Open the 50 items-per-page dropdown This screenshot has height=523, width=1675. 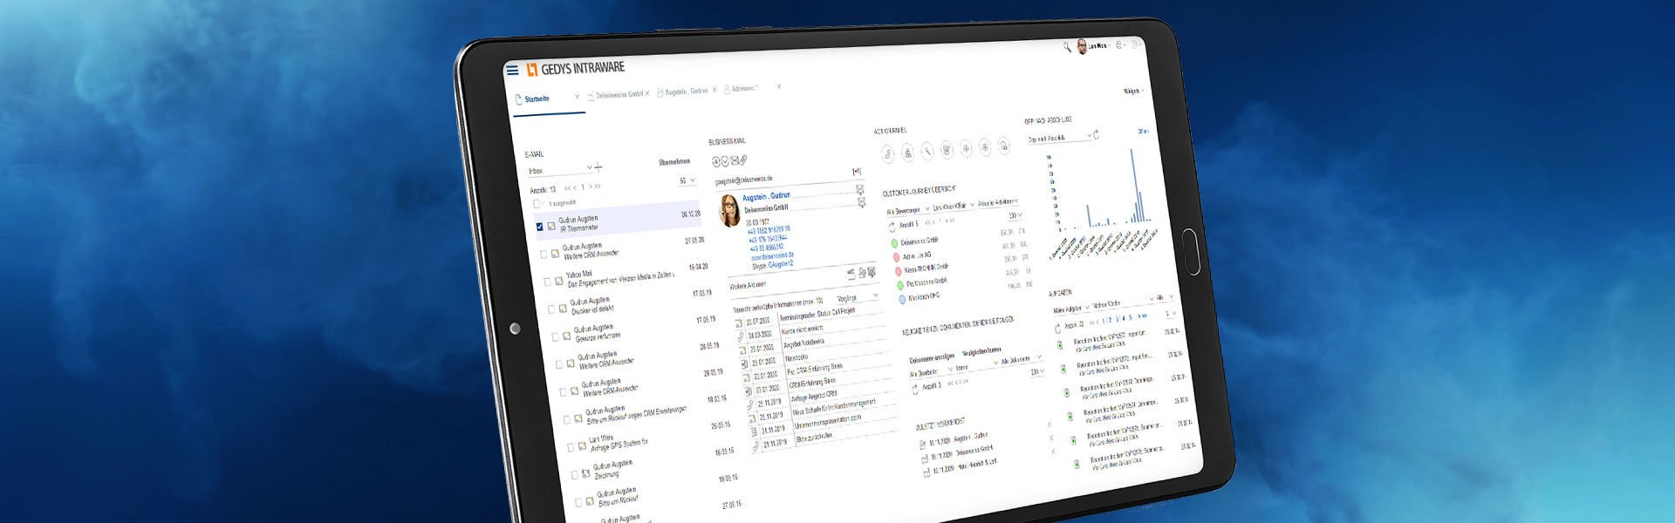click(687, 180)
